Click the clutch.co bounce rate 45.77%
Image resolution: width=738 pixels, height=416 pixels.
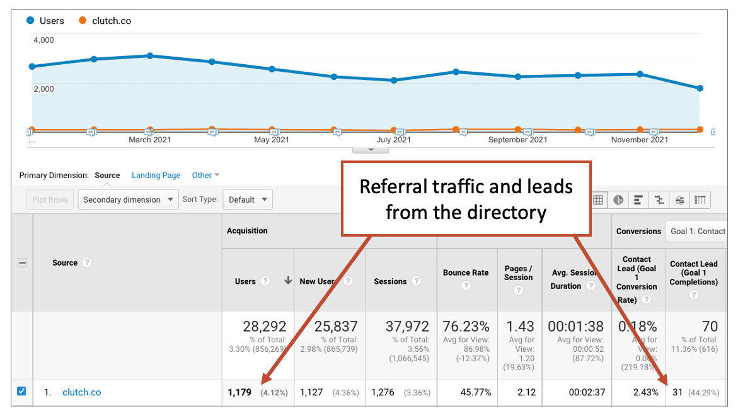(x=475, y=392)
